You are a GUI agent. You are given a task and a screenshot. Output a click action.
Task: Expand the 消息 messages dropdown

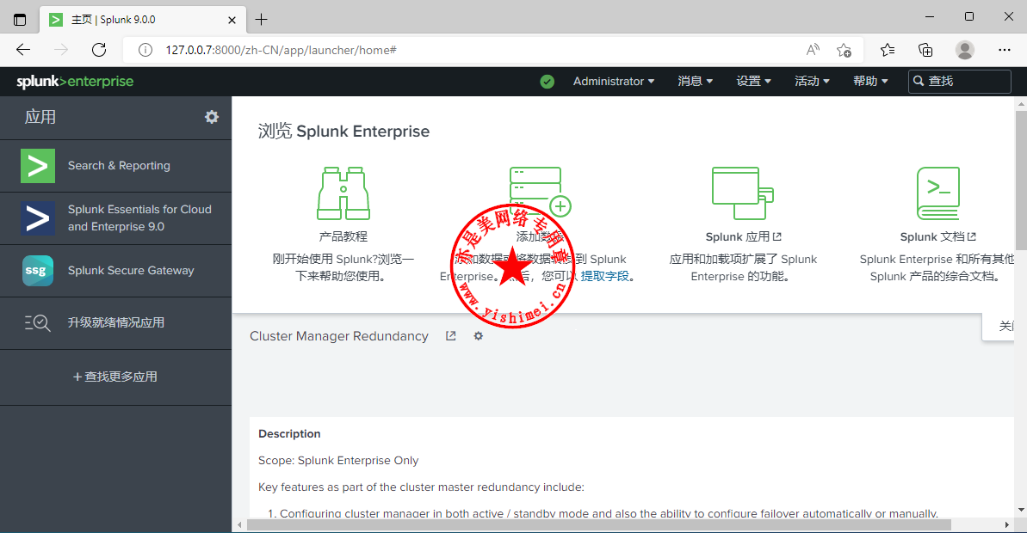695,81
